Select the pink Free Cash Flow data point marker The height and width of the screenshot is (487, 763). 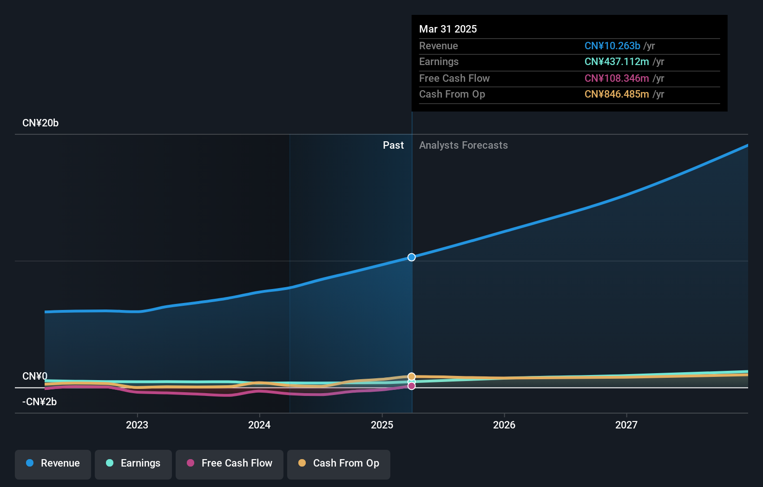click(x=412, y=386)
